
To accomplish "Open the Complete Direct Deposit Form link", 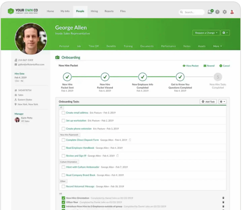I will (x=82, y=140).
